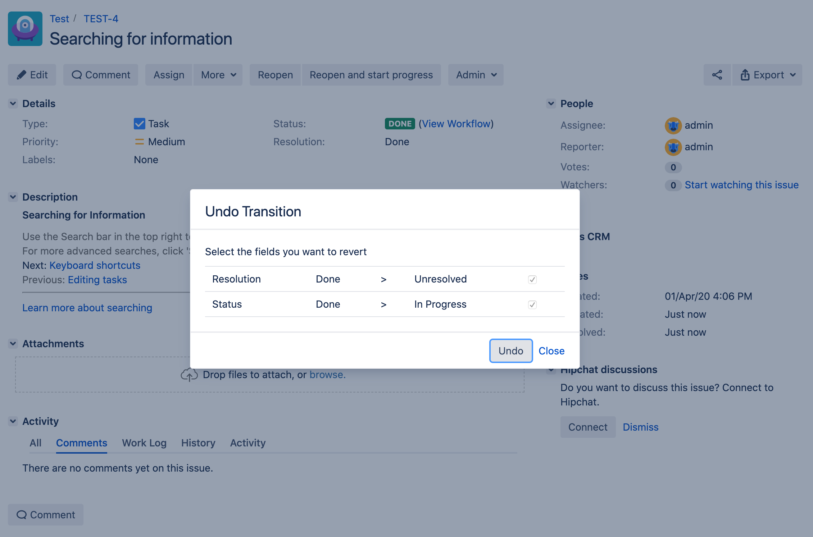The image size is (813, 537).
Task: Click the DONE status lozenge
Action: click(400, 124)
